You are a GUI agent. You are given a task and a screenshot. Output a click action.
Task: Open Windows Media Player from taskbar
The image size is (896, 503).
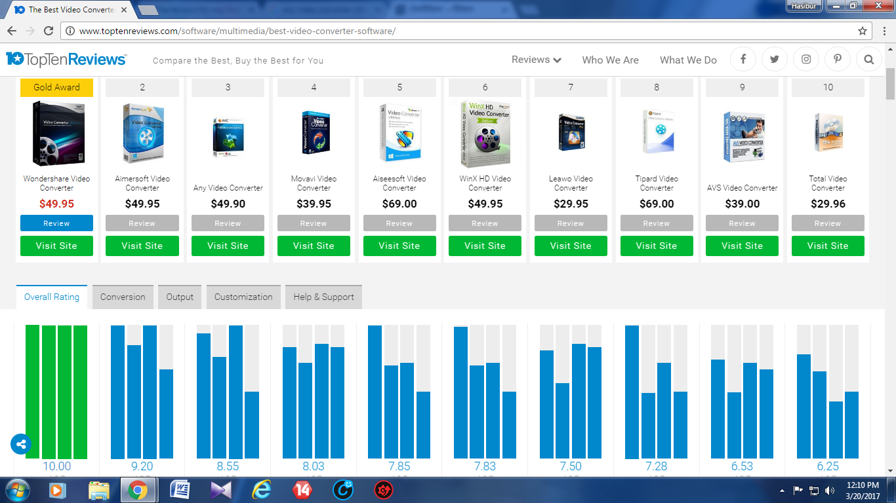coord(57,490)
